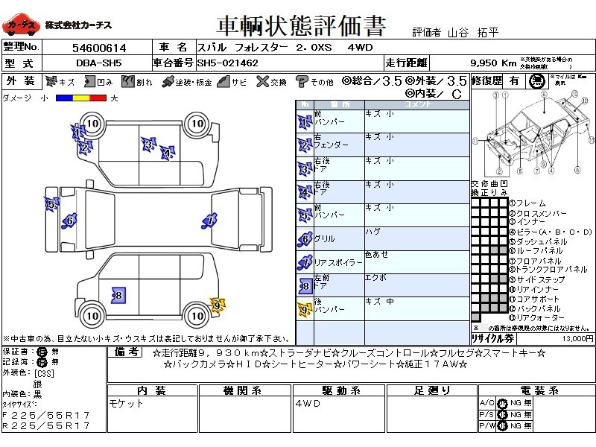Select the キズ scratch legend icon
The width and height of the screenshot is (596, 447).
[x=51, y=81]
